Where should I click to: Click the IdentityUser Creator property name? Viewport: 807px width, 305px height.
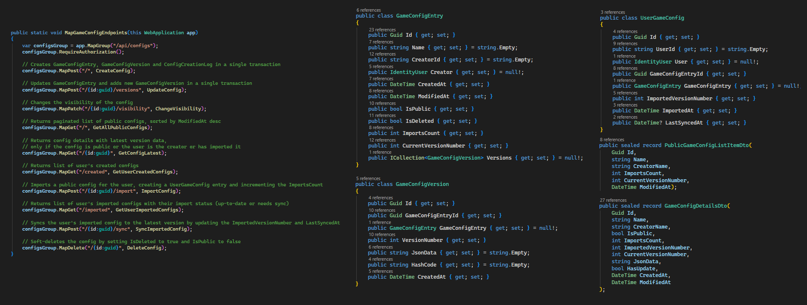point(442,72)
